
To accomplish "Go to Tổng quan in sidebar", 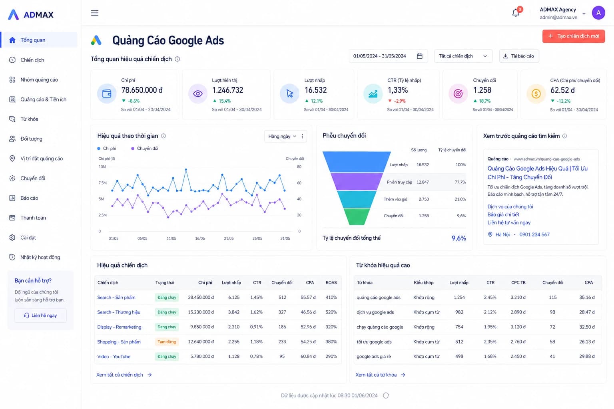I will pyautogui.click(x=39, y=40).
